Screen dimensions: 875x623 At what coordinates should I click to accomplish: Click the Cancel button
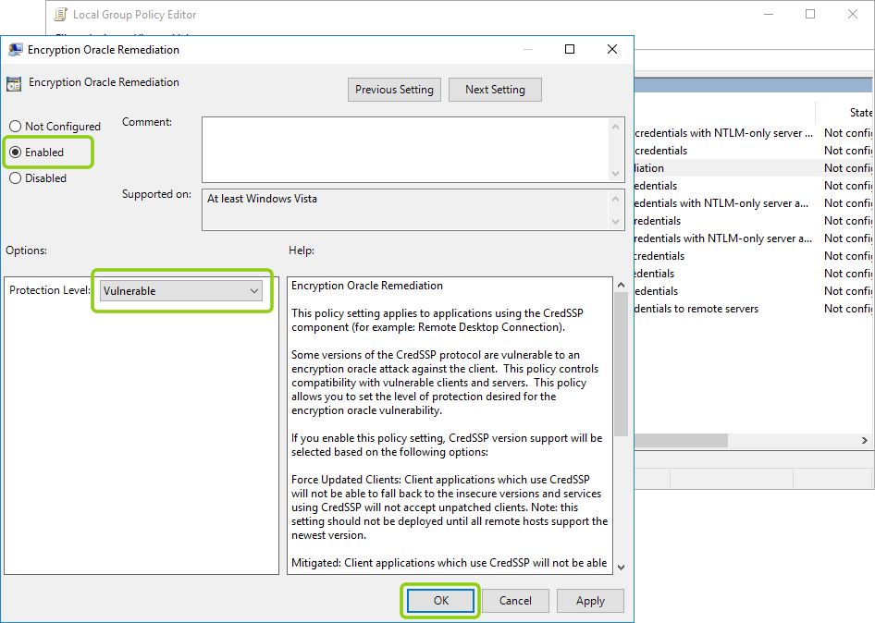click(x=515, y=601)
